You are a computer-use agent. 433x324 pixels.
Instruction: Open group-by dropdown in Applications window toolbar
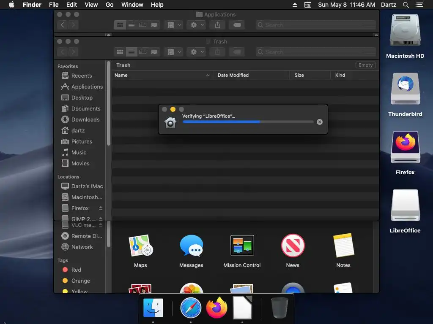pos(174,25)
